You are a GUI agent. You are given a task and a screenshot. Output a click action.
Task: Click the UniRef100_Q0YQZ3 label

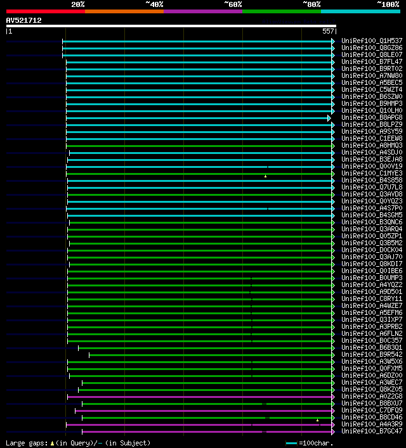click(372, 201)
